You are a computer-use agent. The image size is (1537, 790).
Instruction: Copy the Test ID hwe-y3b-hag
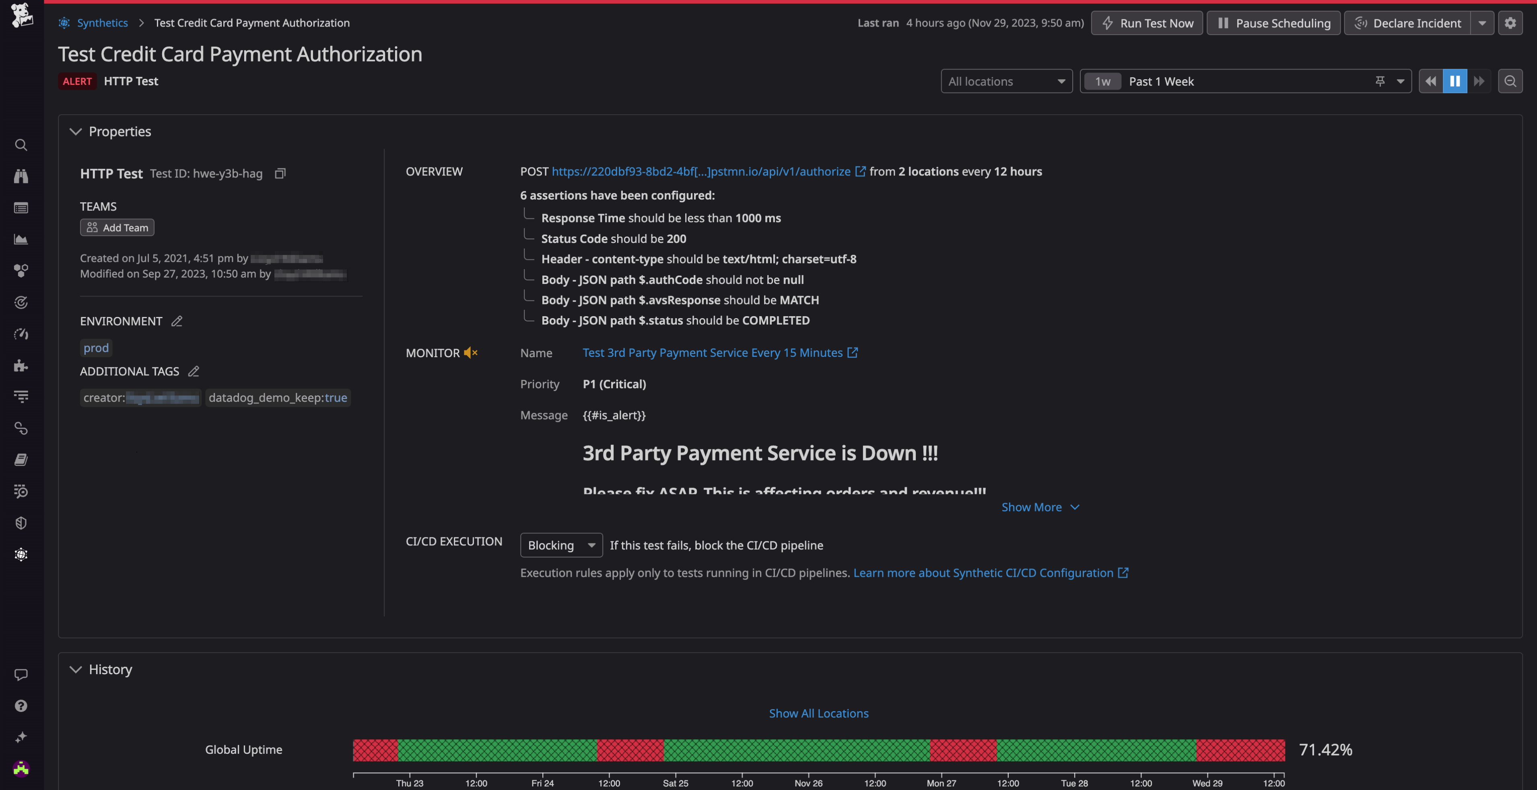(280, 173)
